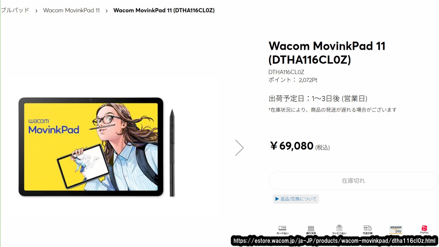This screenshot has height=247, width=439.
Task: Click the 在庫切れ out-of-stock button
Action: click(353, 181)
